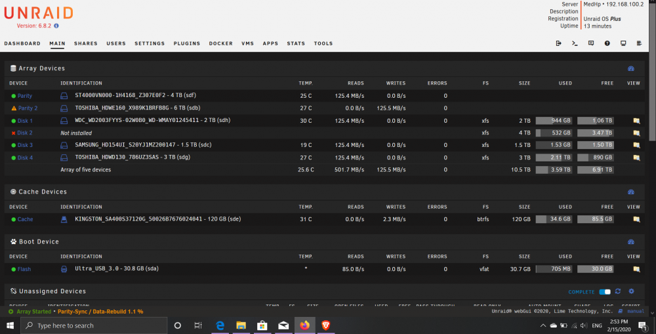This screenshot has height=334, width=656.
Task: Open the Users tab
Action: click(x=116, y=43)
